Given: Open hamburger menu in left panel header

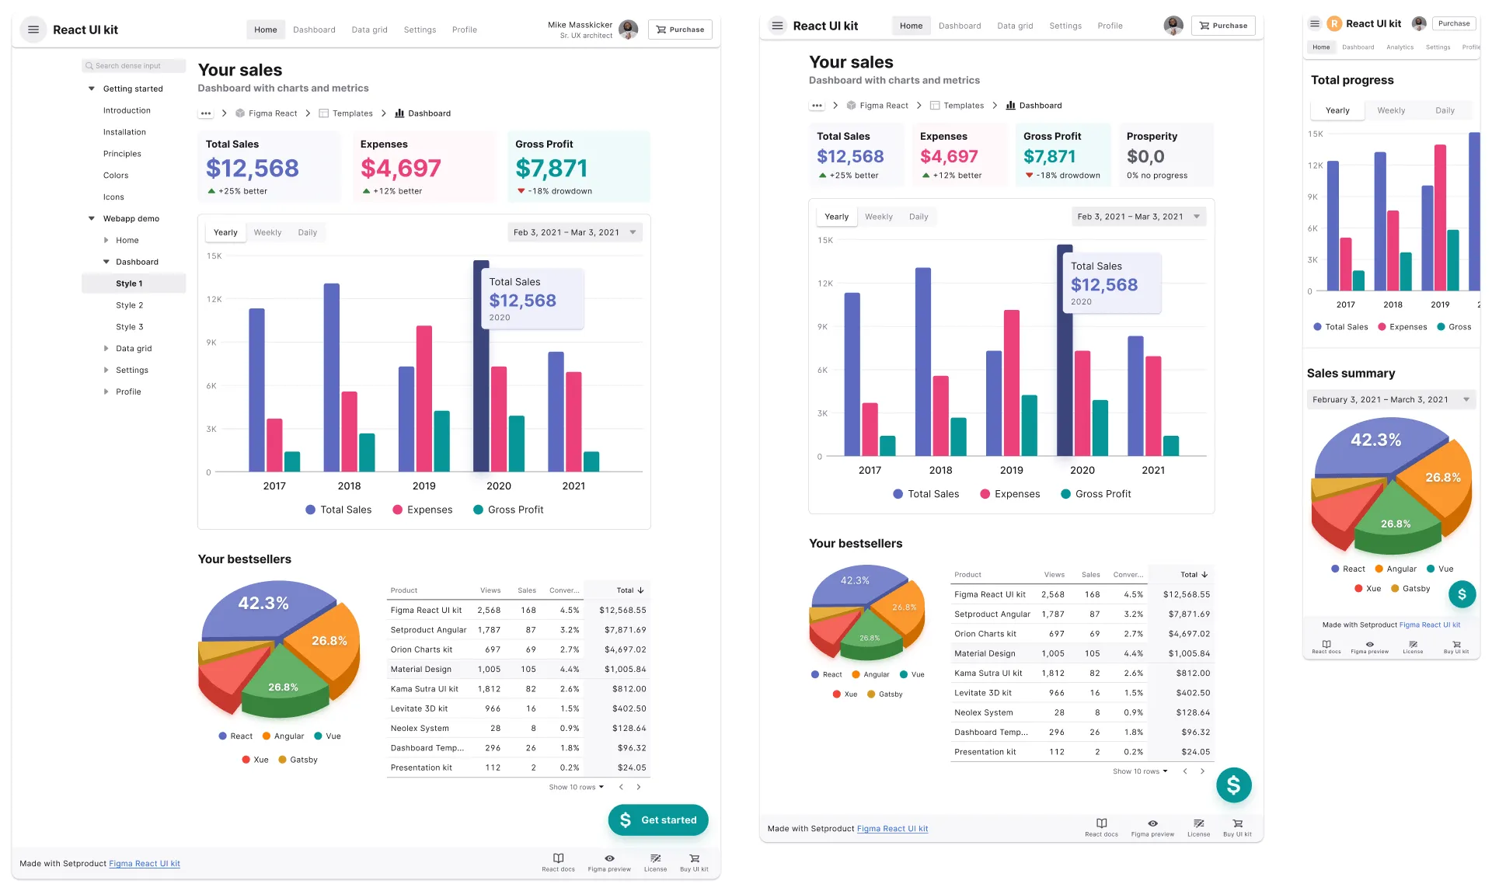Looking at the screenshot, I should pyautogui.click(x=33, y=30).
